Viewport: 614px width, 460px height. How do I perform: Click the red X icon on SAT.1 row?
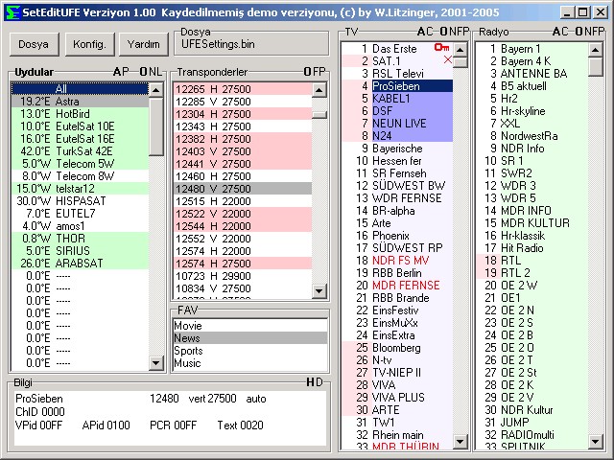(448, 60)
